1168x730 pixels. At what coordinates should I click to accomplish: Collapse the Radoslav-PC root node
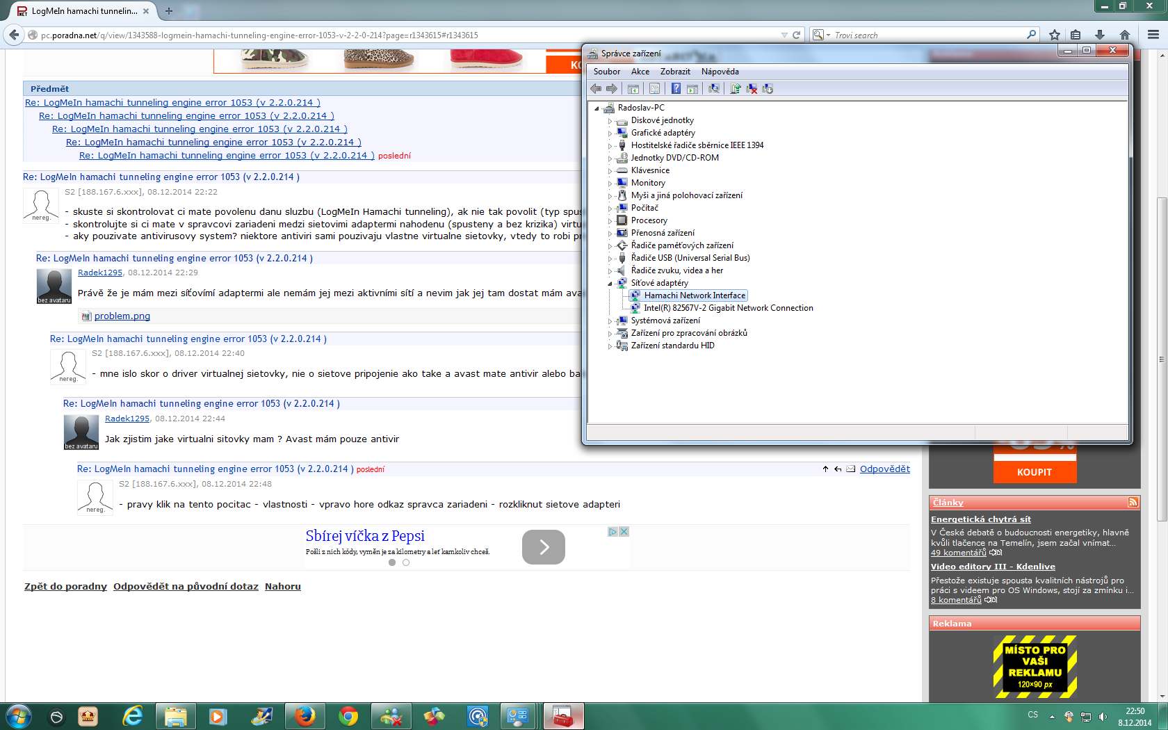pos(597,108)
